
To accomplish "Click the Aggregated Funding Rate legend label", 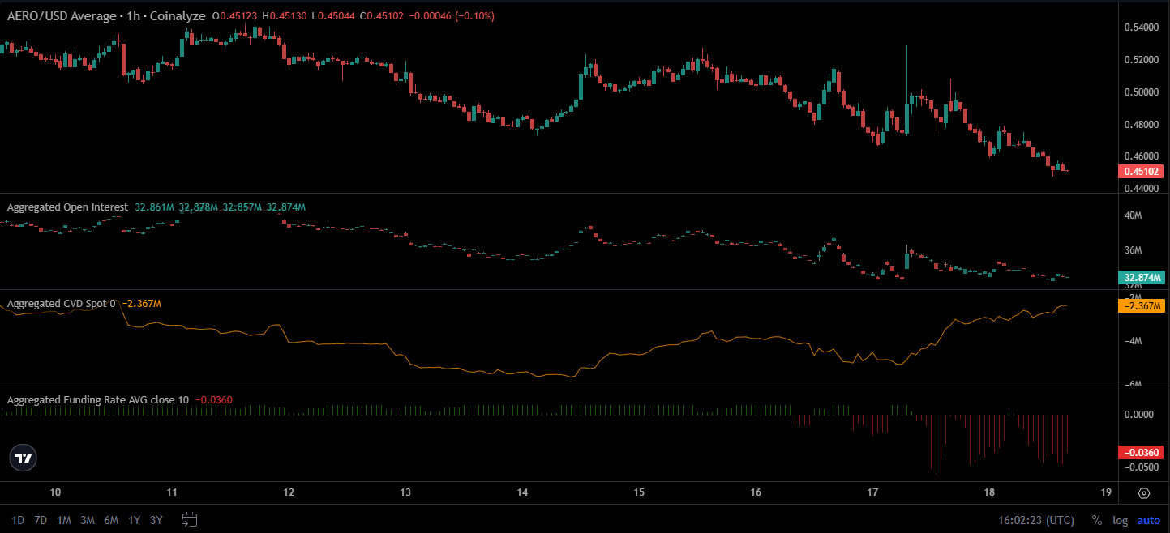I will coord(98,400).
